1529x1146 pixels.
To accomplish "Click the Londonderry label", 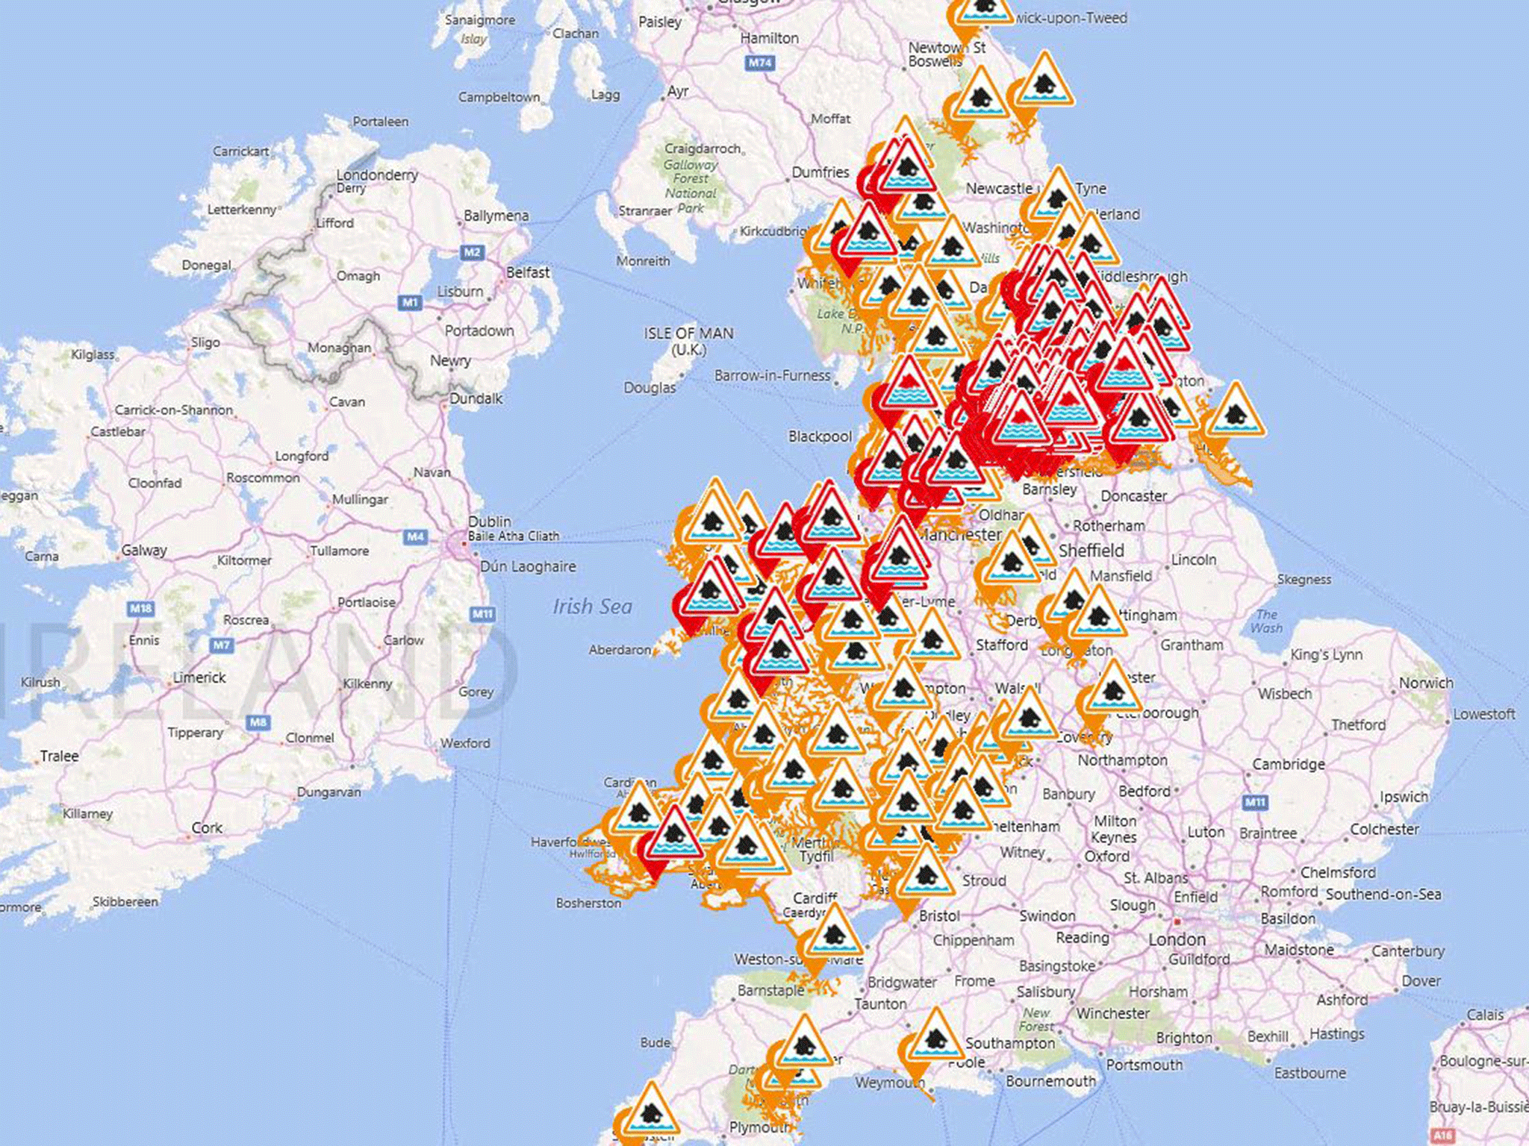I will point(377,175).
